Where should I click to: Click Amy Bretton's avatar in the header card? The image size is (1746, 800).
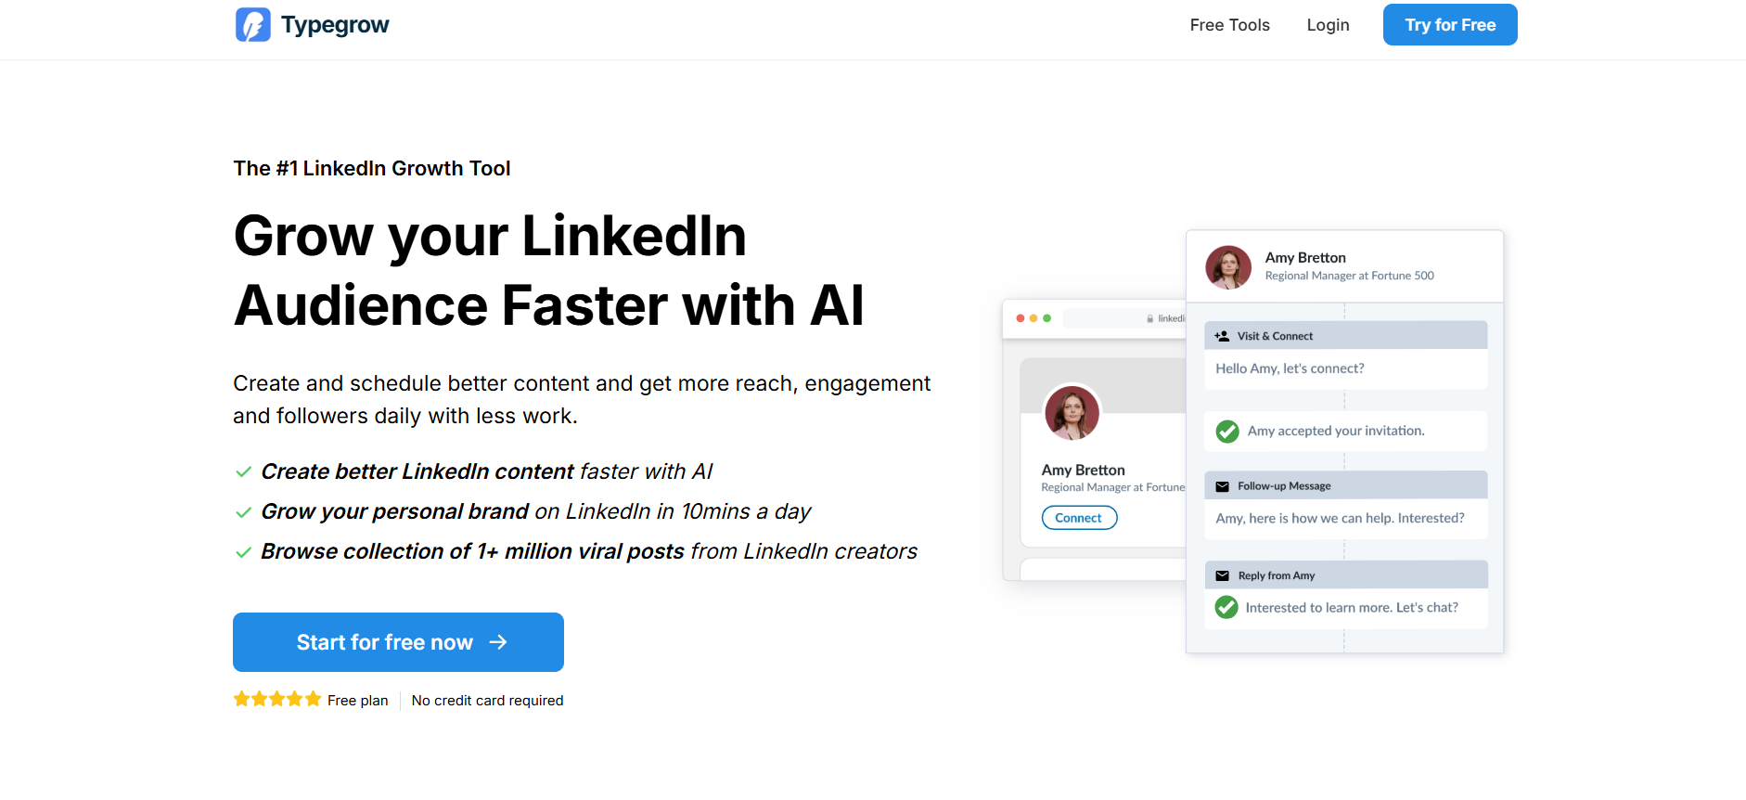(x=1228, y=267)
